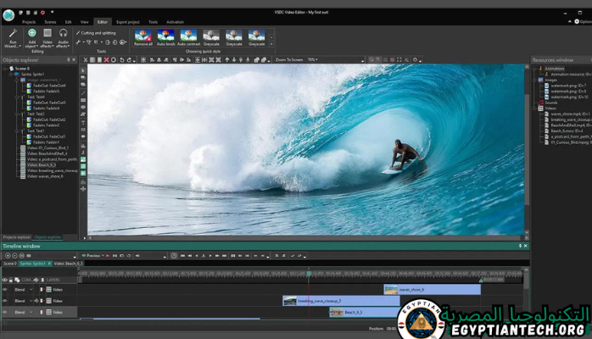Click the Redo arrow in editor toolbar
The height and width of the screenshot is (339, 592).
pyautogui.click(x=129, y=60)
